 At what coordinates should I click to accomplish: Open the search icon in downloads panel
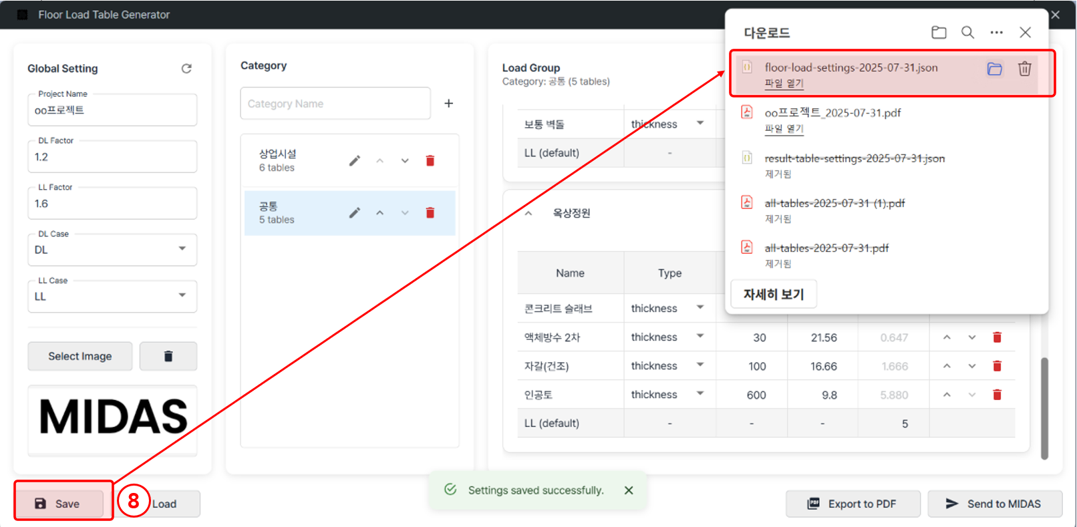click(967, 33)
